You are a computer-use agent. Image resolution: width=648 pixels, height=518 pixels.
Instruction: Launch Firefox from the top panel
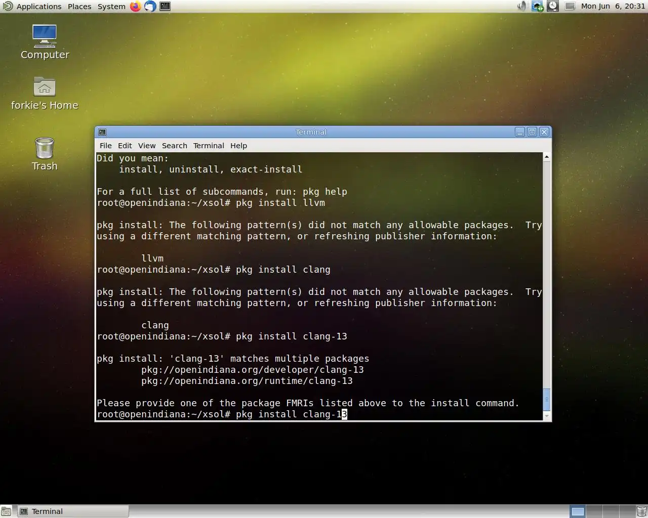(x=135, y=6)
